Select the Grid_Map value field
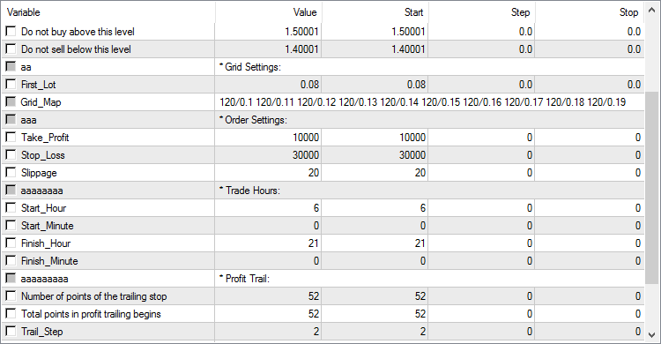The image size is (661, 344). (429, 102)
